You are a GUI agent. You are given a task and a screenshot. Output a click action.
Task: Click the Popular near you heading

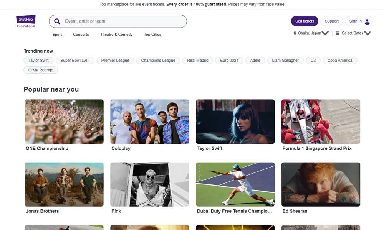pos(51,89)
